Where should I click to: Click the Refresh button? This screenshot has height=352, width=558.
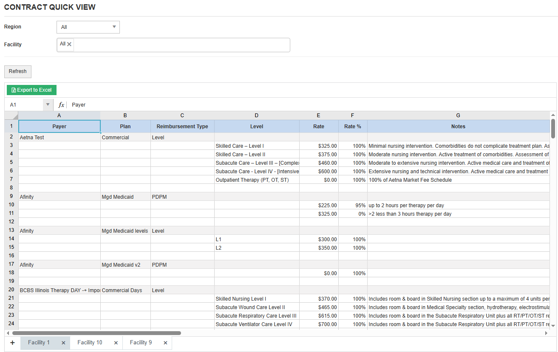(18, 72)
